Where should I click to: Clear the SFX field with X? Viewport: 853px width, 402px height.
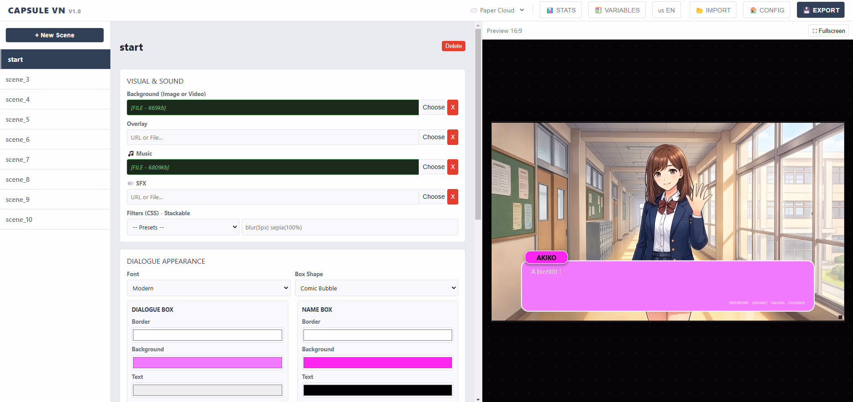pos(453,197)
